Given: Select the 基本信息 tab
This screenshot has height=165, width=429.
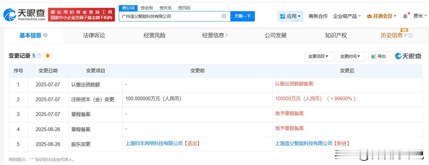Looking at the screenshot, I should click(33, 35).
